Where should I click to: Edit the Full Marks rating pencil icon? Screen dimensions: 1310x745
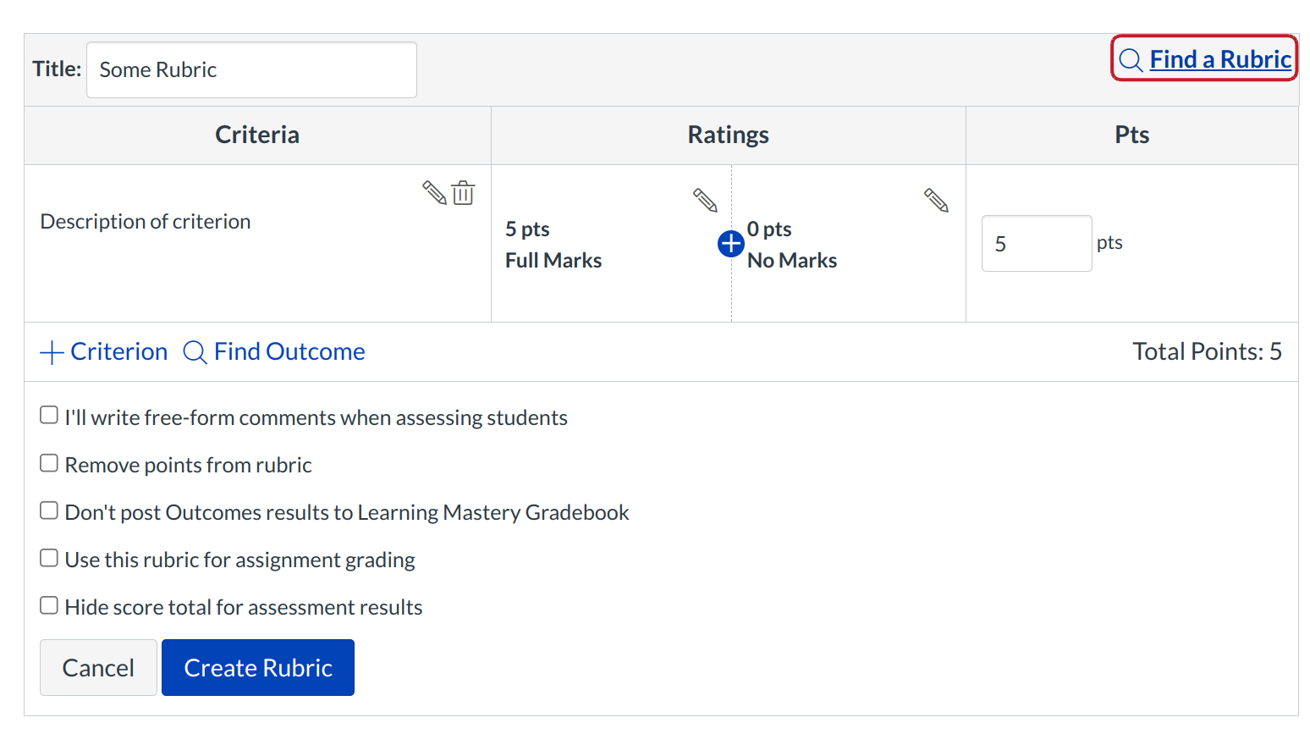705,200
